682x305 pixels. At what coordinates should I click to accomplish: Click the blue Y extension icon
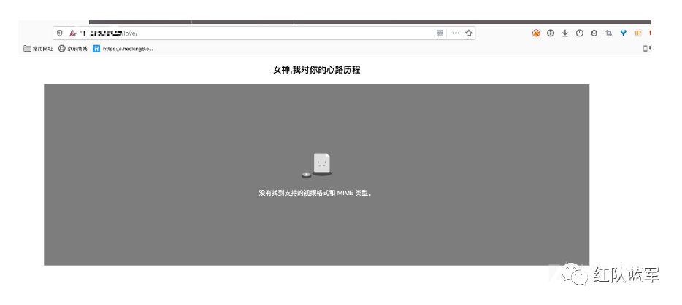[624, 33]
